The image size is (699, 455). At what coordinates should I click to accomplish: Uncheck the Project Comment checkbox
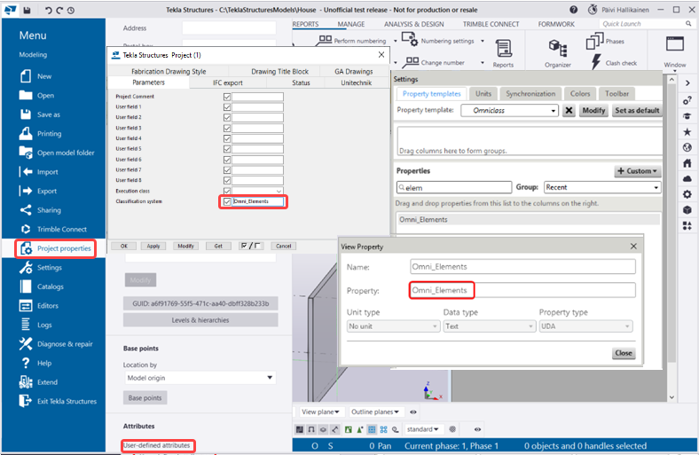click(227, 97)
